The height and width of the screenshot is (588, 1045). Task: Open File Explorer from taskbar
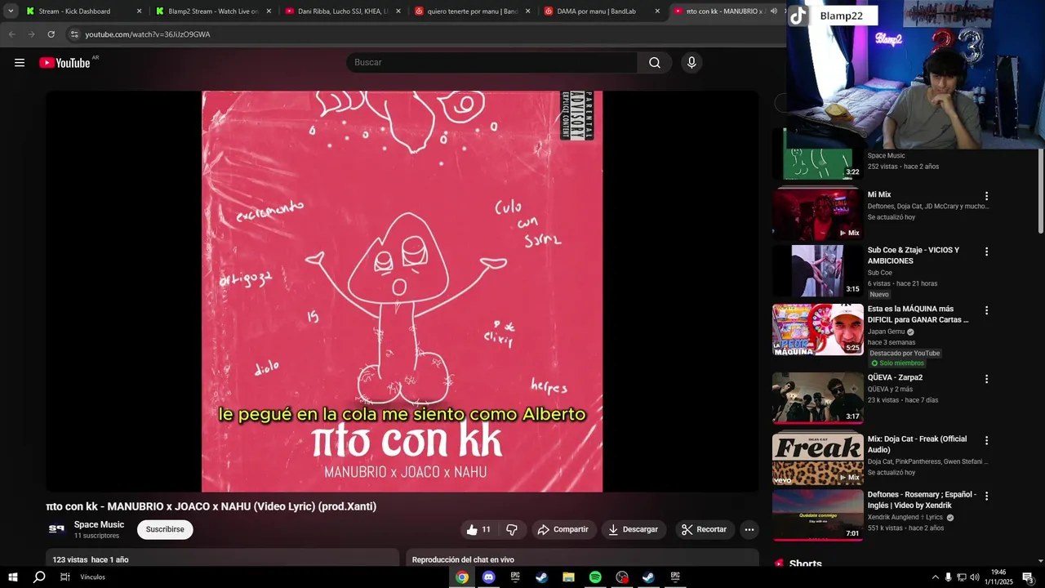pyautogui.click(x=568, y=577)
